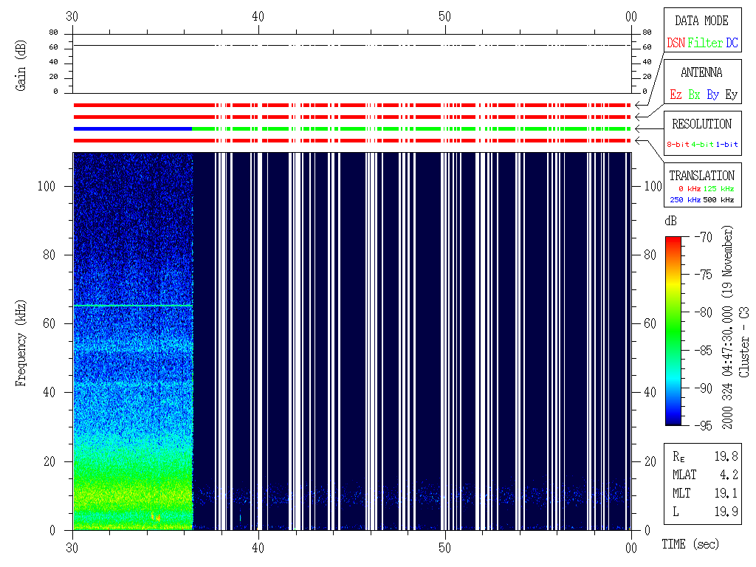Click the green Bx antenna label
Image resolution: width=756 pixels, height=567 pixels.
point(694,95)
